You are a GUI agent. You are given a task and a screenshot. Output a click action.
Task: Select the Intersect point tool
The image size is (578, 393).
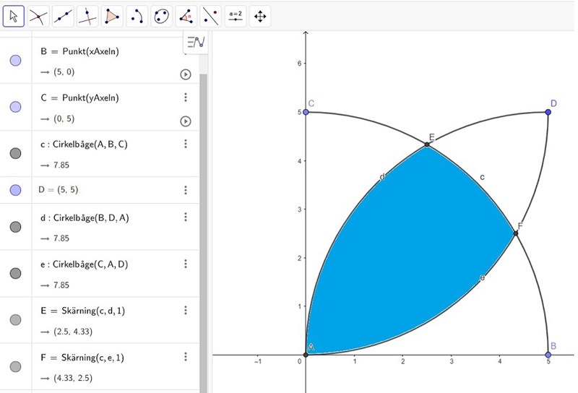pyautogui.click(x=38, y=15)
